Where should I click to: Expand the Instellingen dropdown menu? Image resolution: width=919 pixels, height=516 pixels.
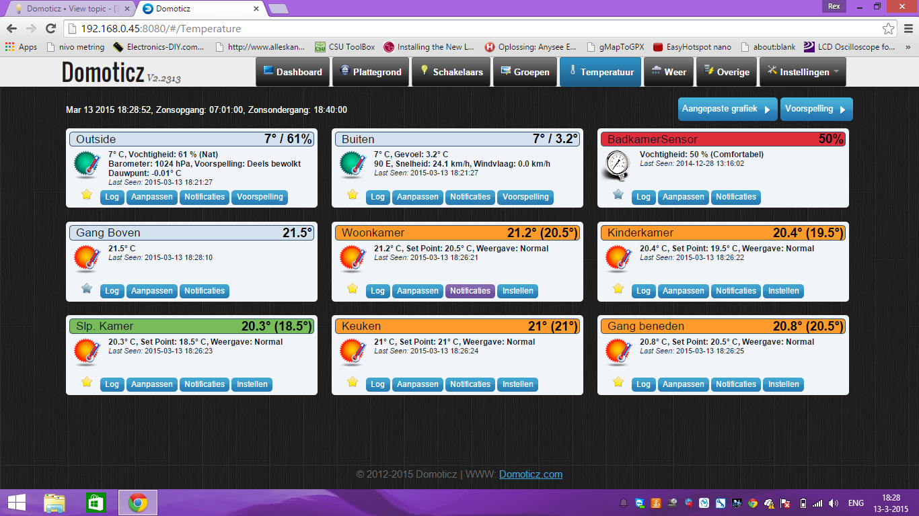[x=803, y=72]
